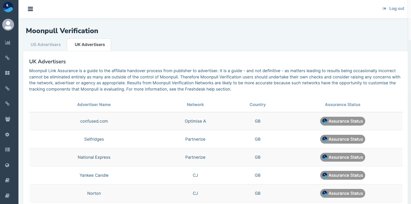Open the user profile avatar

tap(8, 25)
